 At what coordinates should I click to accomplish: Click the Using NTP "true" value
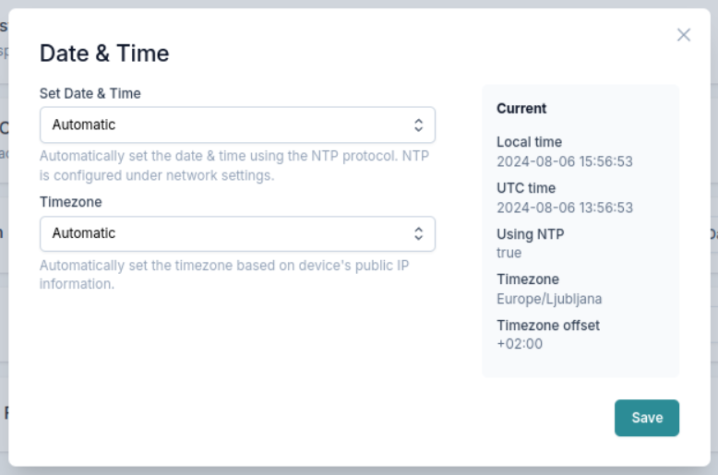click(509, 253)
